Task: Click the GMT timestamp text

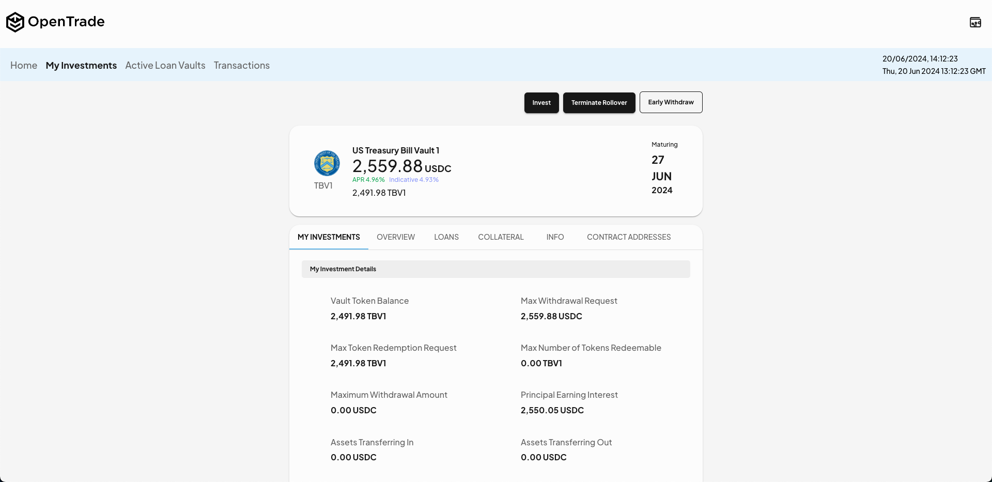Action: pos(934,71)
